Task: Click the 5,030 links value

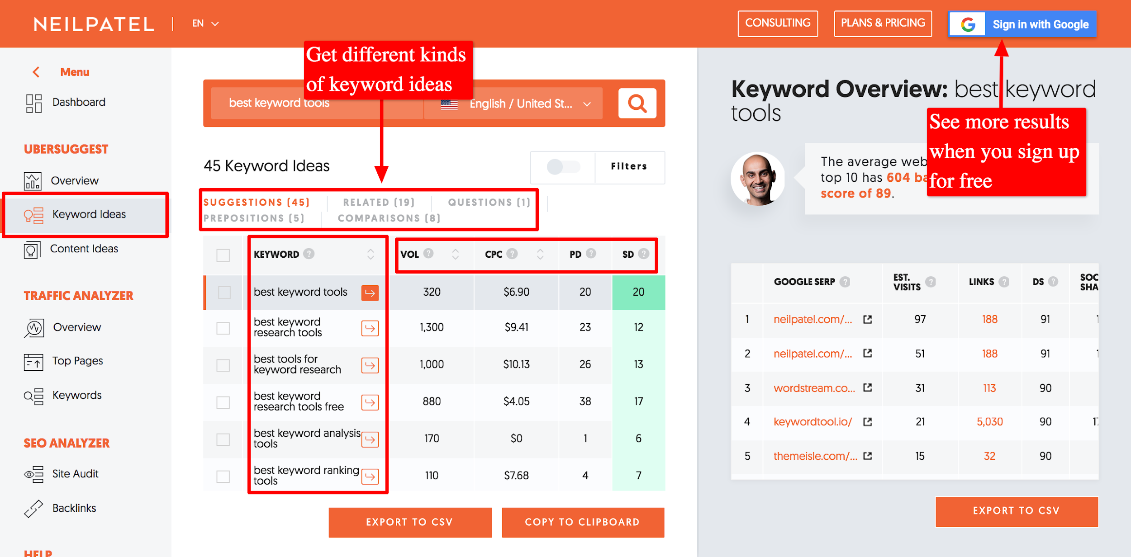Action: 989,422
